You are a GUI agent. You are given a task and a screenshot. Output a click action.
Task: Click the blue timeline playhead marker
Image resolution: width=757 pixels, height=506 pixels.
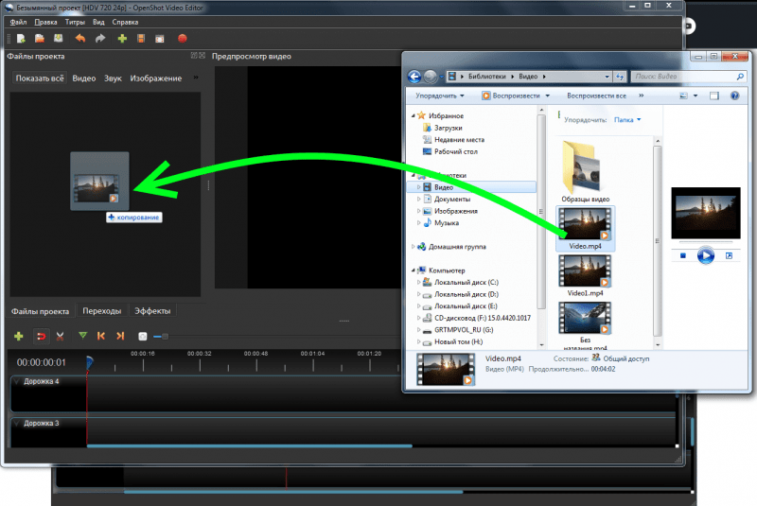(x=89, y=362)
